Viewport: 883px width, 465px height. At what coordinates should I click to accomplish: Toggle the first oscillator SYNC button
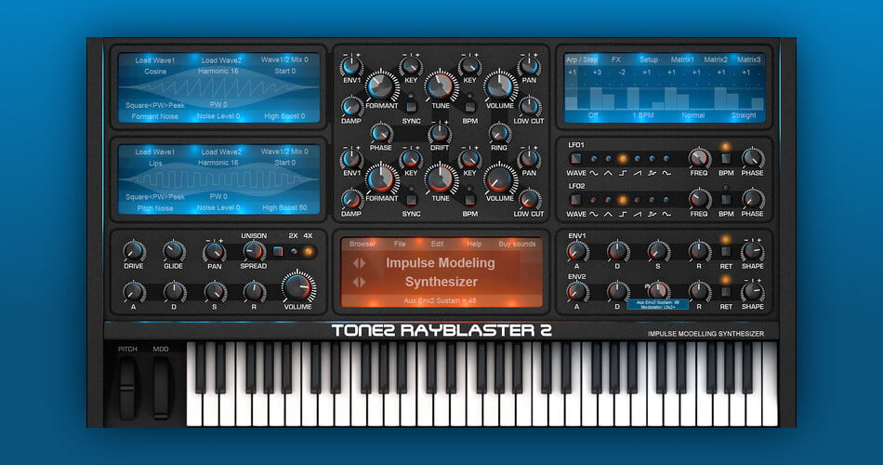coord(411,107)
